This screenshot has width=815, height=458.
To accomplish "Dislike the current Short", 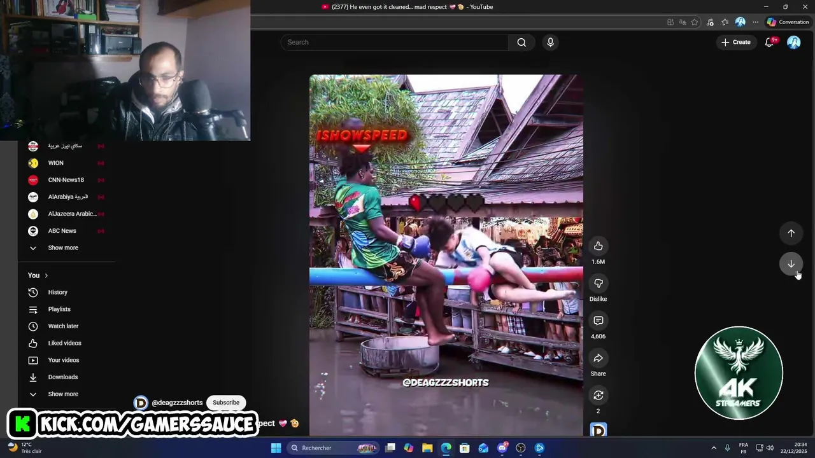I will pyautogui.click(x=598, y=284).
